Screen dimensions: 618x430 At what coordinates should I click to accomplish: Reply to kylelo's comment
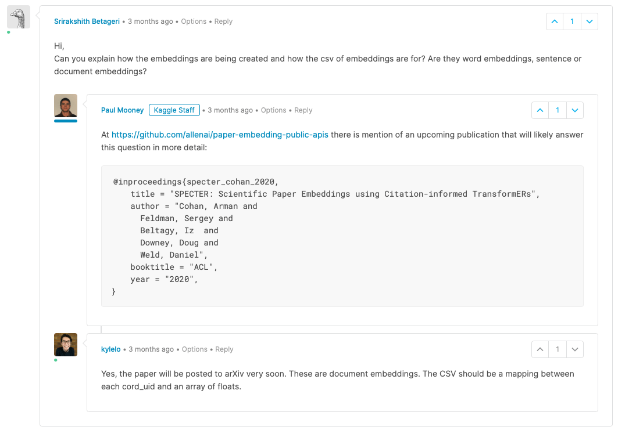(224, 349)
